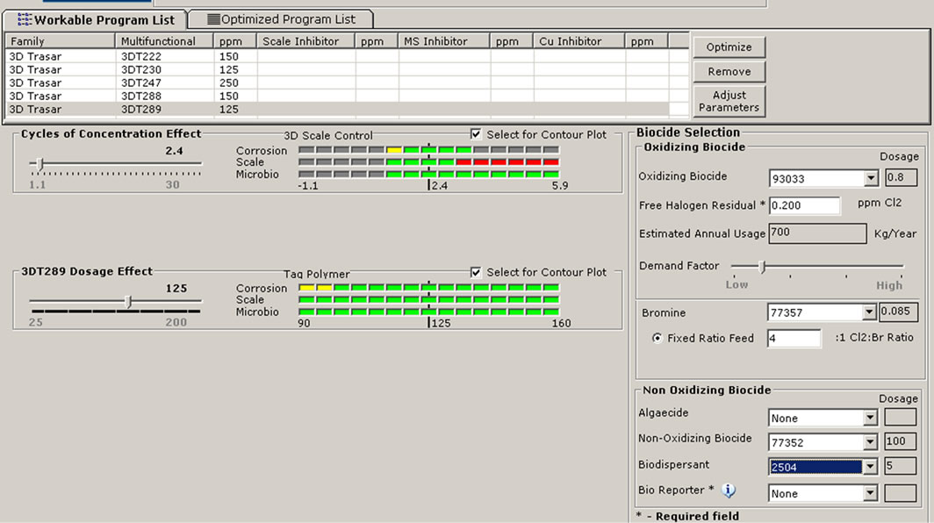Screen dimensions: 934x523
Task: Click the Biodispersant dosage field 5
Action: click(900, 466)
